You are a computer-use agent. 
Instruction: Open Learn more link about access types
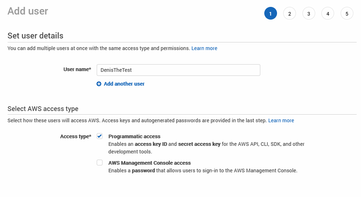click(281, 120)
